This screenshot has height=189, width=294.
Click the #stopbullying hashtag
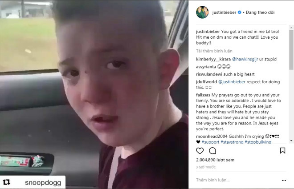(x=258, y=142)
